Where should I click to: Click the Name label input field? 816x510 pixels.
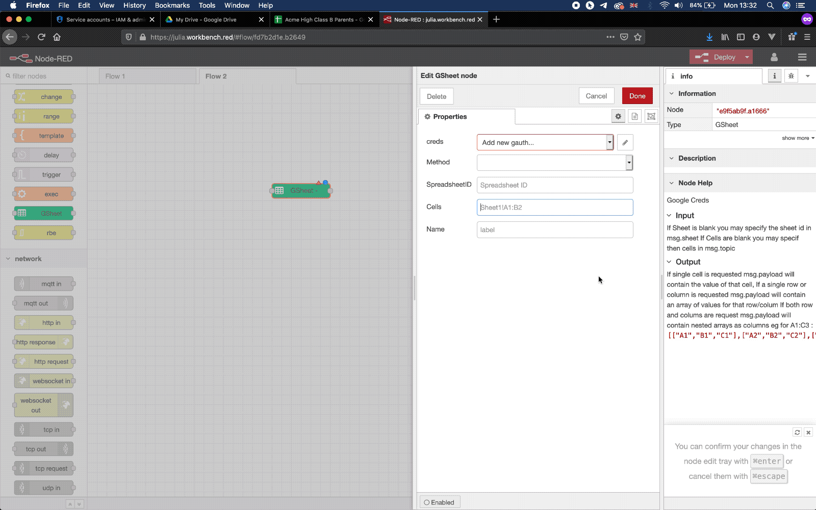pyautogui.click(x=555, y=229)
